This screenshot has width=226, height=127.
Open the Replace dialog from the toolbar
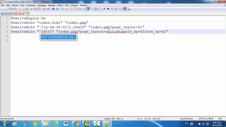57,9
